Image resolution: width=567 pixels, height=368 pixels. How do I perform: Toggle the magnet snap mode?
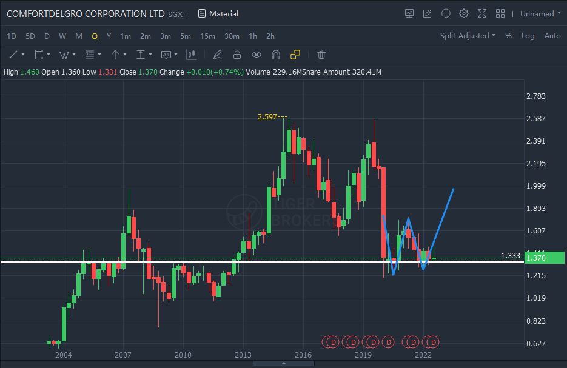point(275,55)
